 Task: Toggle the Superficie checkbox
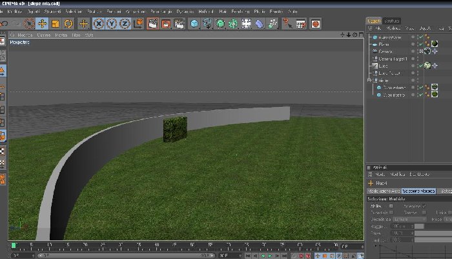point(391,213)
